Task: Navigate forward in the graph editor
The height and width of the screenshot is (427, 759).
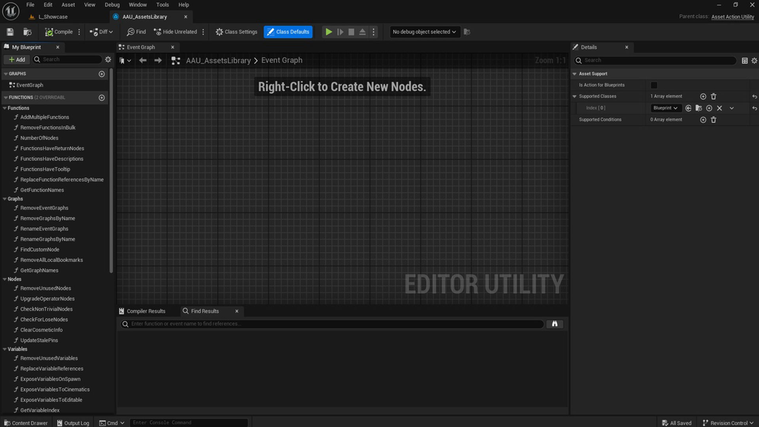Action: click(158, 60)
